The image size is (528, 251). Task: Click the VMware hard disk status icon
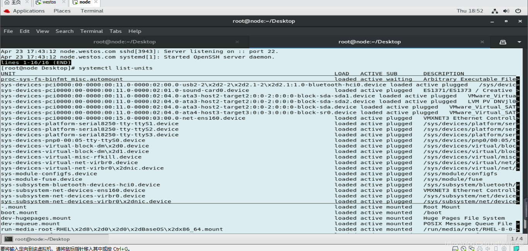tap(456, 248)
